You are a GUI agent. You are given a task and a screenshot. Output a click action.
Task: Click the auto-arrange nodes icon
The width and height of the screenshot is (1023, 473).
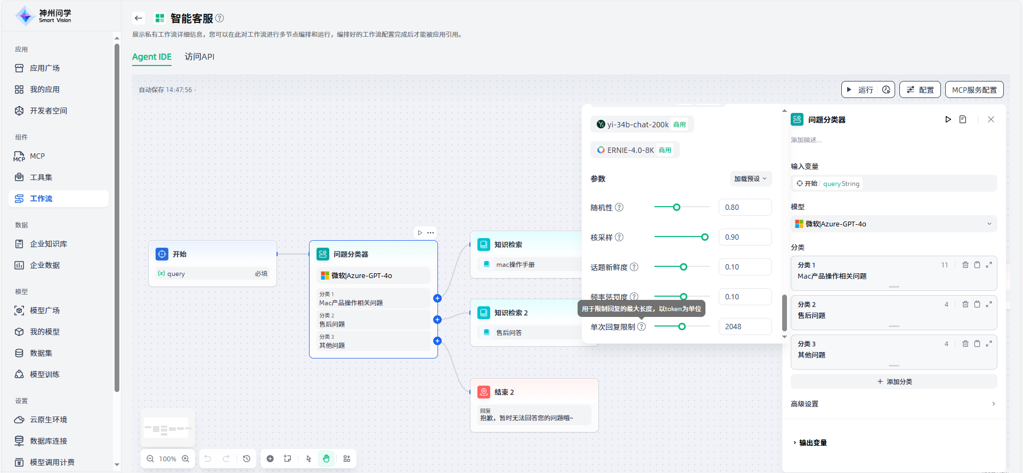347,459
